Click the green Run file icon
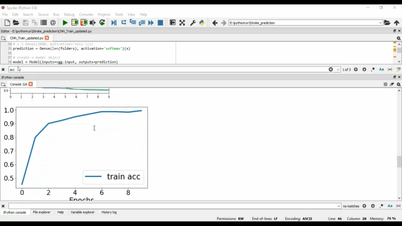The image size is (402, 226). tap(65, 23)
